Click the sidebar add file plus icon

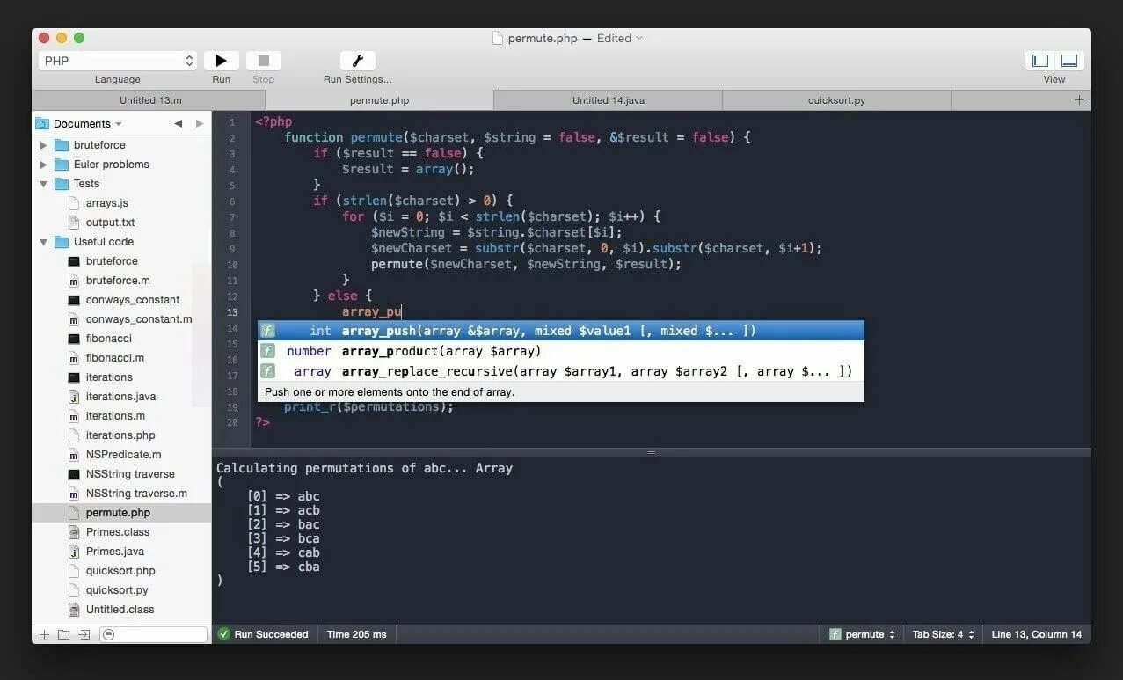pyautogui.click(x=44, y=634)
